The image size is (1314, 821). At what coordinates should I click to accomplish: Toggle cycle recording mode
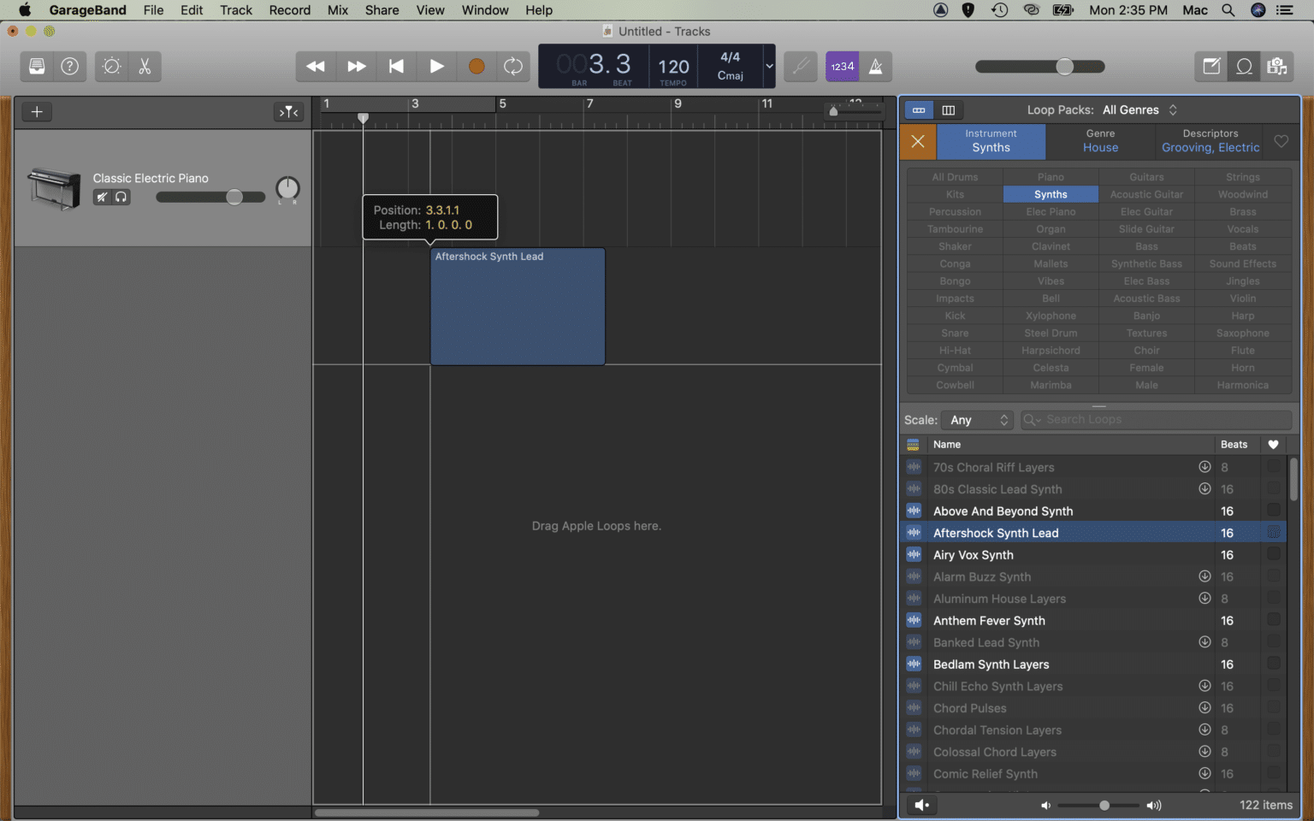click(513, 66)
